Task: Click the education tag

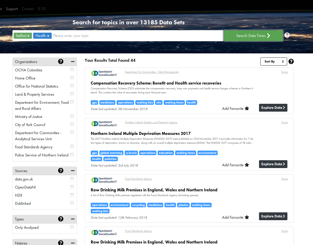Action: (x=166, y=153)
